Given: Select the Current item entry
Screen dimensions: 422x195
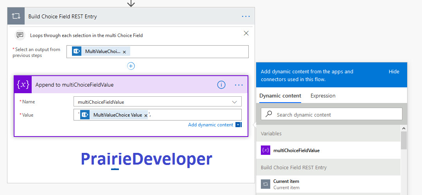Looking at the screenshot, I should (328, 184).
